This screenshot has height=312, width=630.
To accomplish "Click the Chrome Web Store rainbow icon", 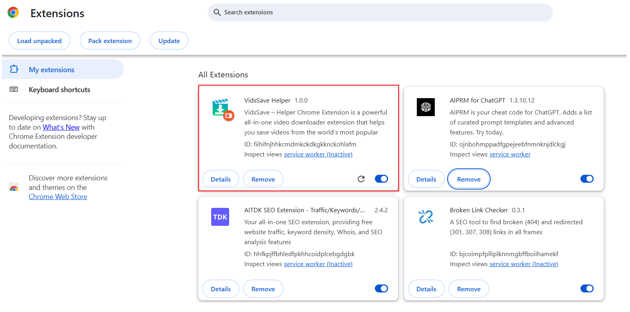I will coord(14,187).
